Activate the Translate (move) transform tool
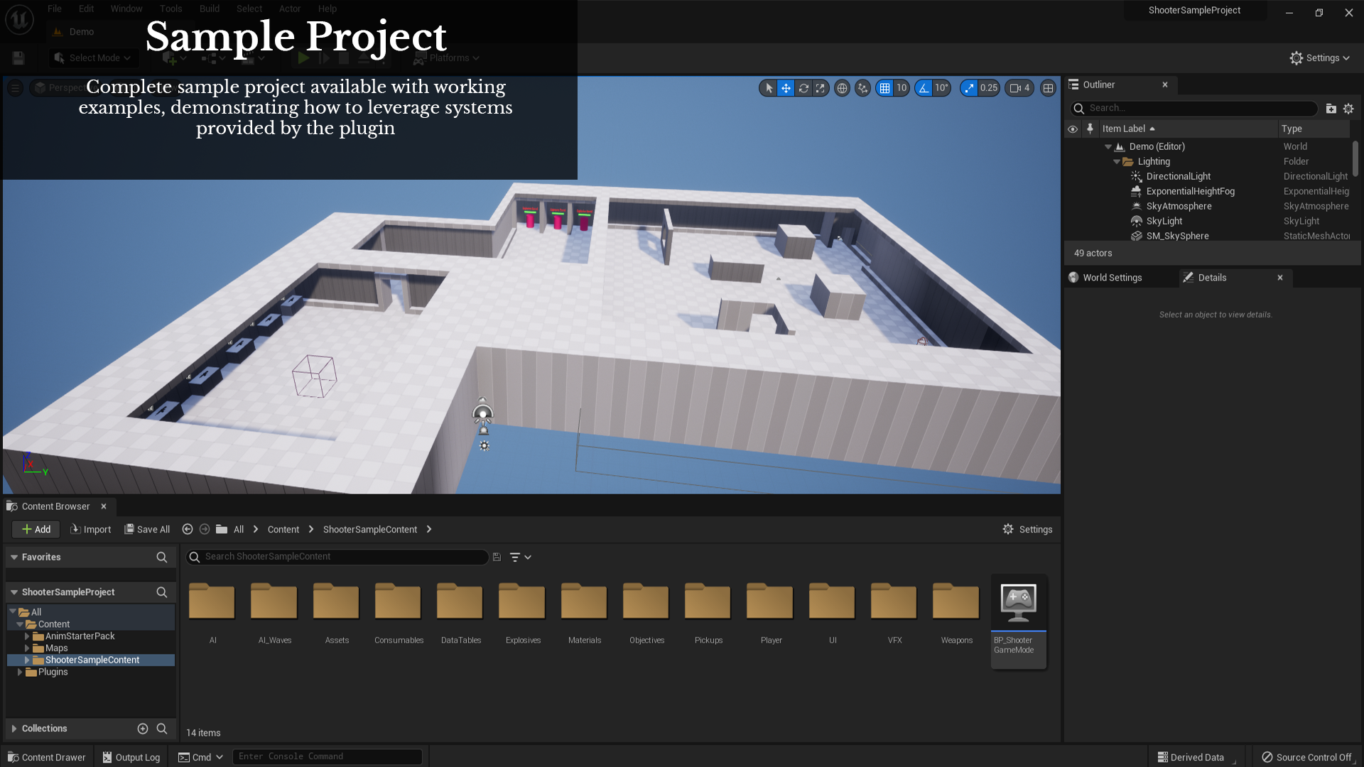The image size is (1364, 767). point(786,88)
